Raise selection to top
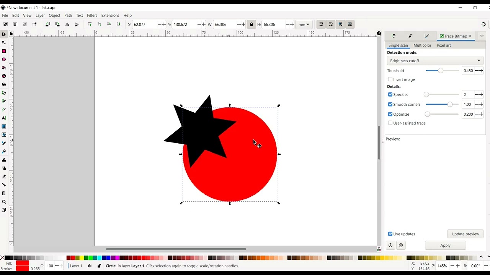 (90, 24)
